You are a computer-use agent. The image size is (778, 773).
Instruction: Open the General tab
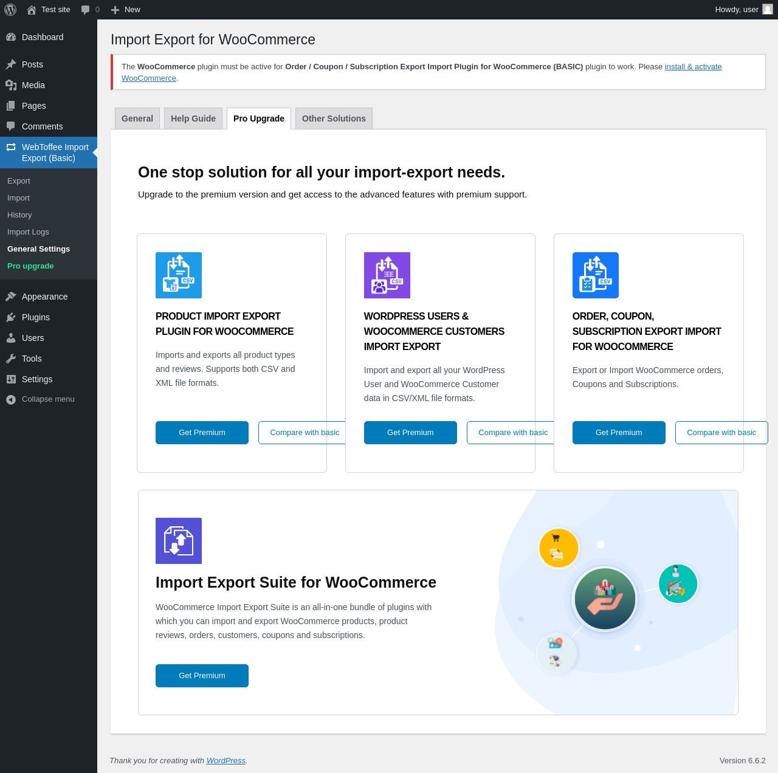click(137, 119)
